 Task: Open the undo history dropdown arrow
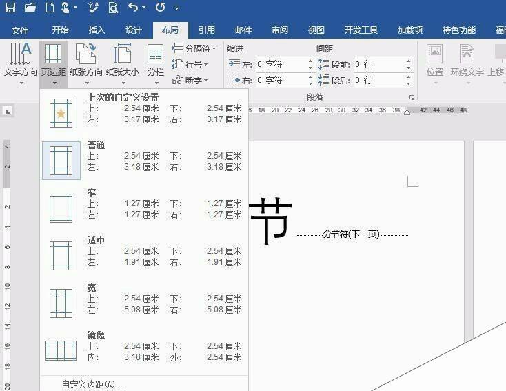[144, 8]
